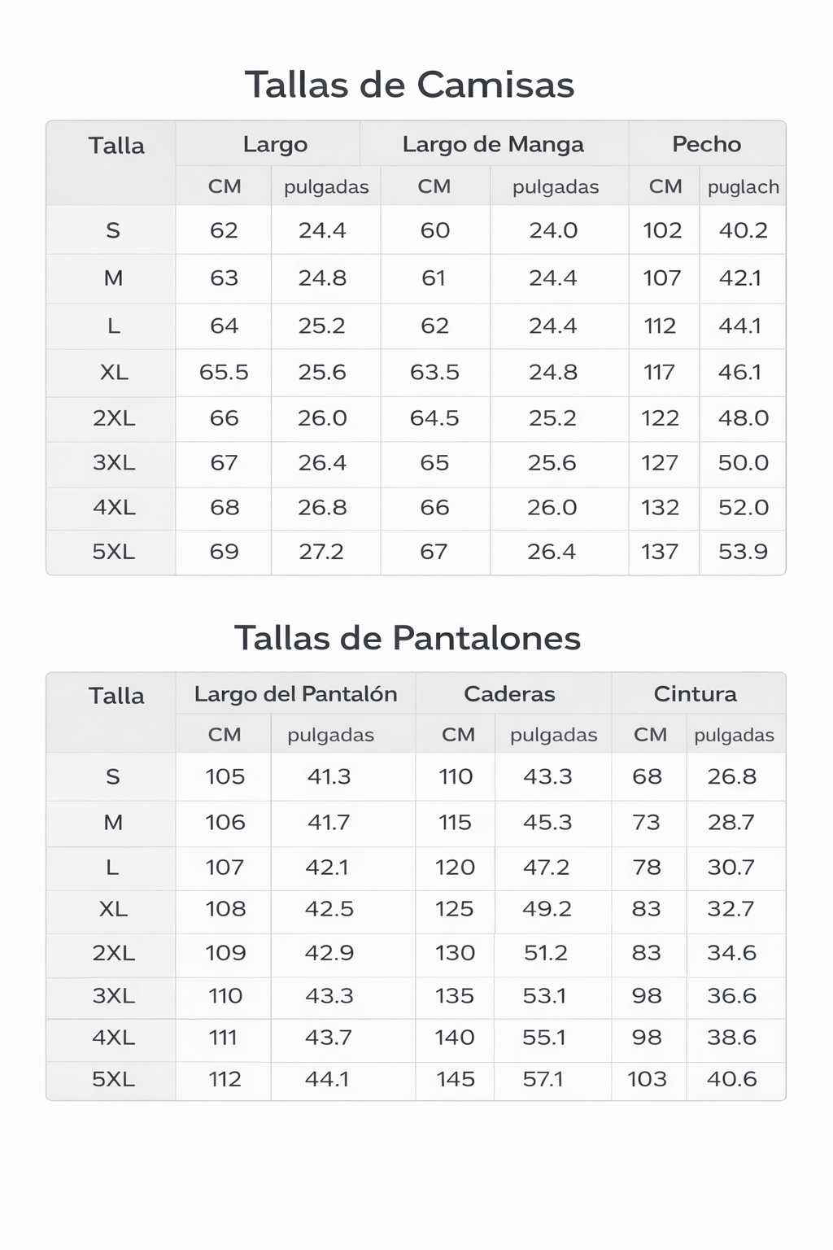Select the Largo del Pantalón column header
Viewport: 833px width, 1250px height.
(295, 694)
